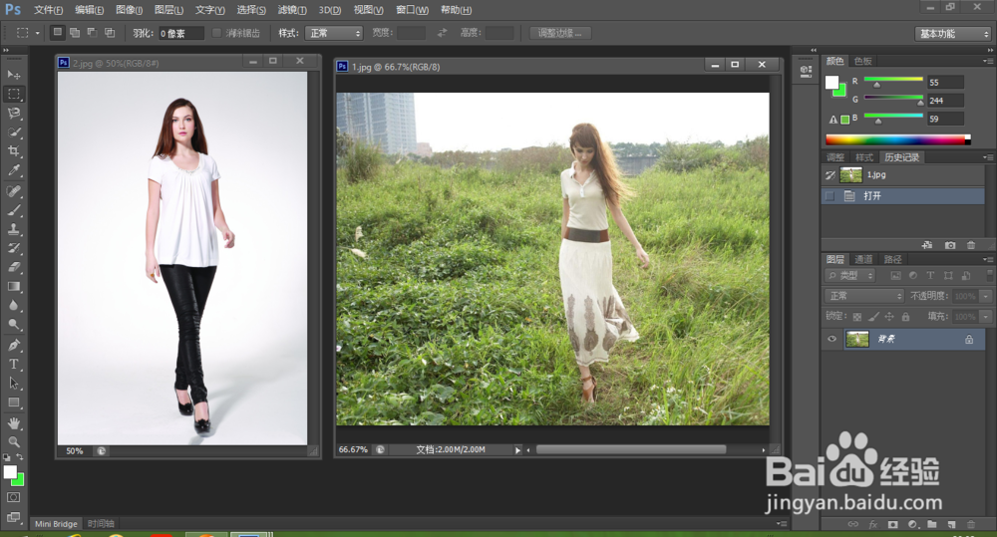Create a new layer group
Image resolution: width=997 pixels, height=537 pixels.
(932, 524)
